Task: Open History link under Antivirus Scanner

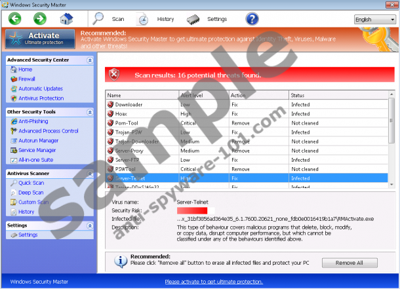Action: [26, 212]
